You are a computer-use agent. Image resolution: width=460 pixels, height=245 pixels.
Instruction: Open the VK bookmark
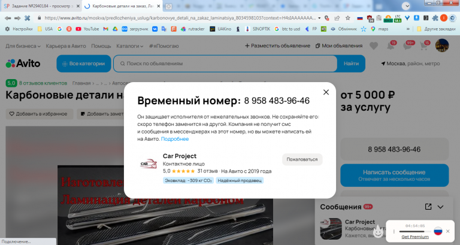click(x=155, y=29)
